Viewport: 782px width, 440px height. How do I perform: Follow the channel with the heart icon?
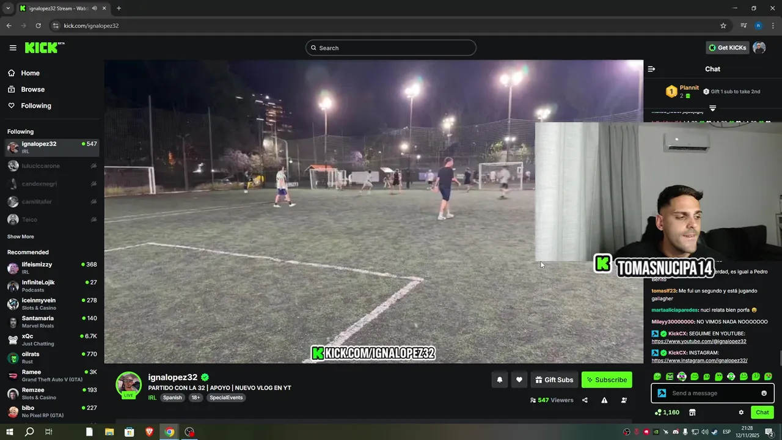click(x=519, y=380)
